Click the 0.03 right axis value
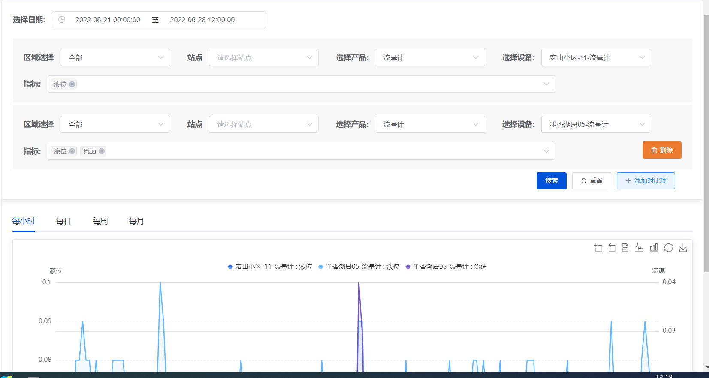Viewport: 709px width, 378px height. point(669,330)
